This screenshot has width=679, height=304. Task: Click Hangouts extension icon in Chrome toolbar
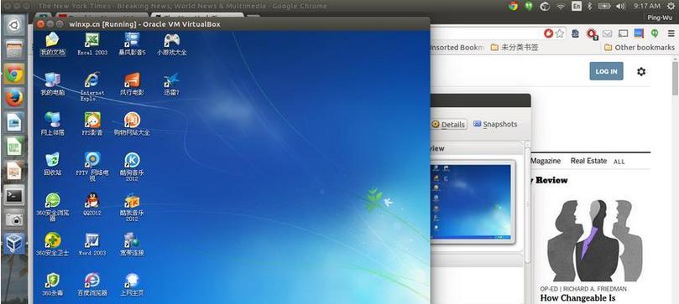655,33
